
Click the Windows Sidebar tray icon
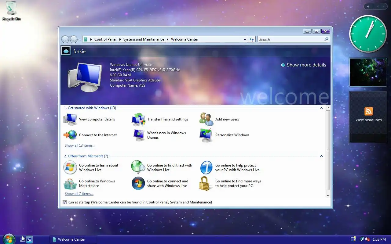point(353,239)
